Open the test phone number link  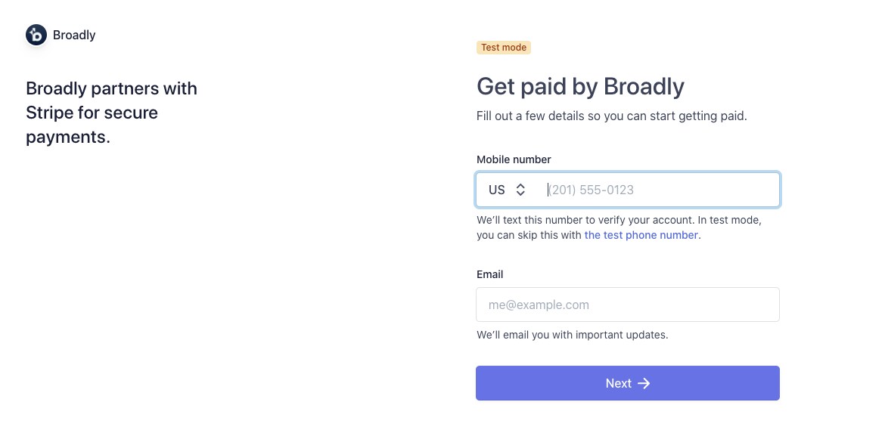(641, 235)
